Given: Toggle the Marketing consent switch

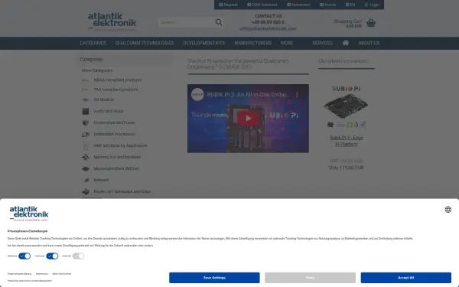Looking at the screenshot, I should click(x=24, y=256).
